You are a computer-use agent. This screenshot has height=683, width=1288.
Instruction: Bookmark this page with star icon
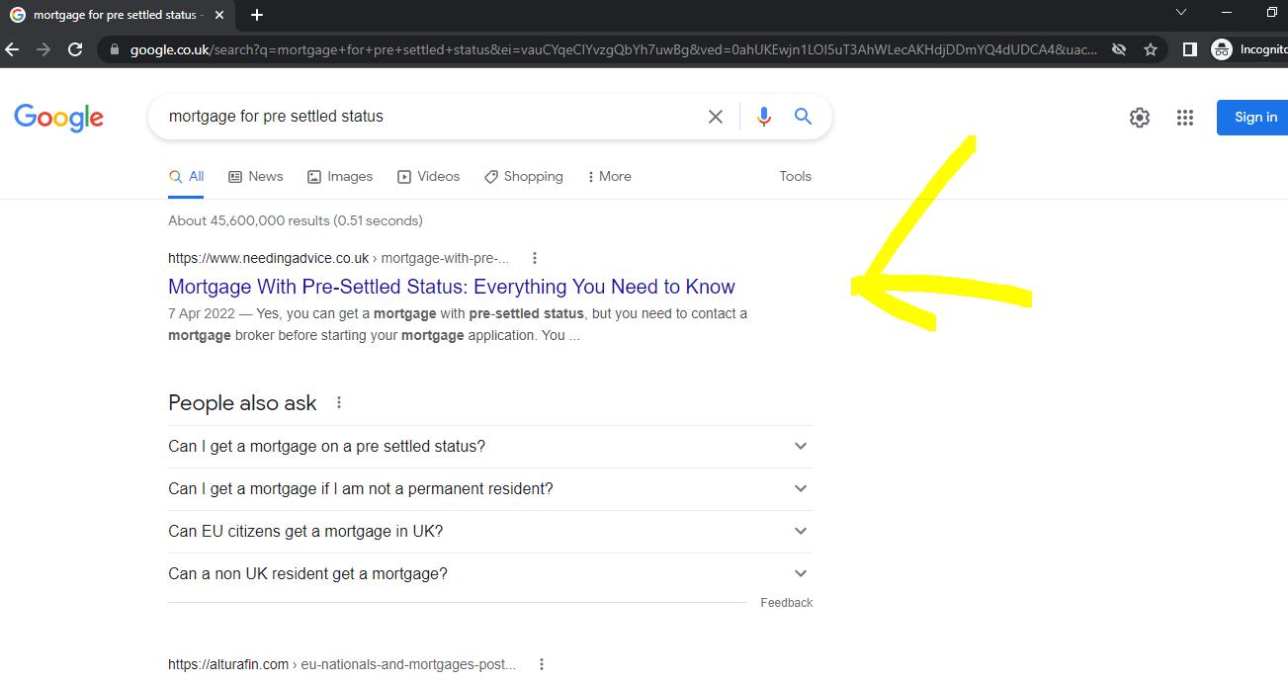(1151, 49)
